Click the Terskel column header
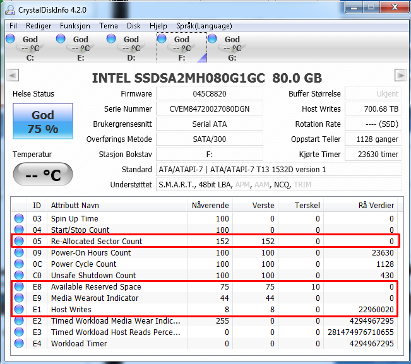This screenshot has height=364, width=411. pyautogui.click(x=301, y=205)
